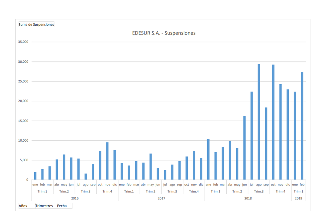Click the 30,000 axis label
The width and height of the screenshot is (319, 214).
point(23,61)
